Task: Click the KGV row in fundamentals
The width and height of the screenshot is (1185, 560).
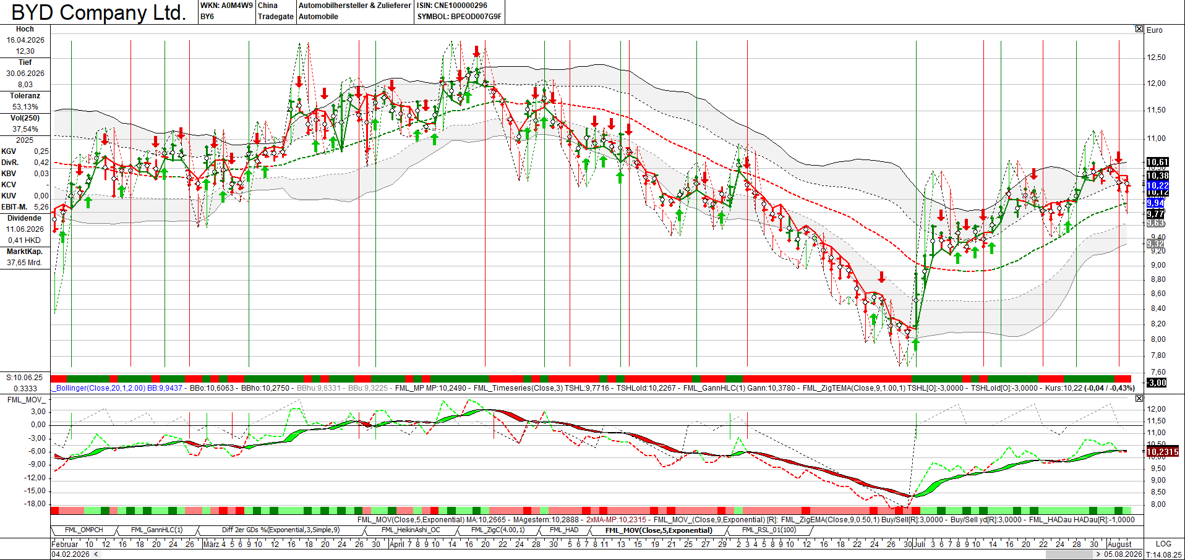Action: pyautogui.click(x=25, y=151)
